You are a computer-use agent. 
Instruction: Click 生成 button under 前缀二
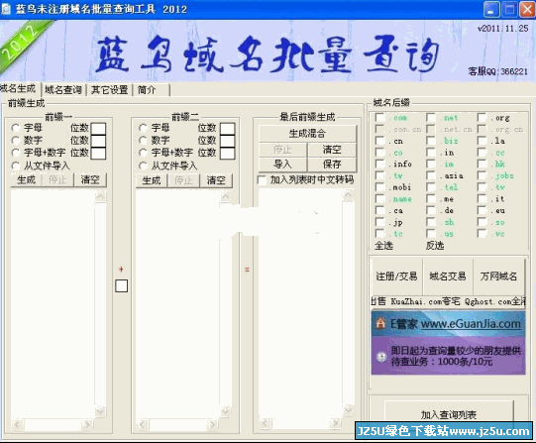(152, 180)
